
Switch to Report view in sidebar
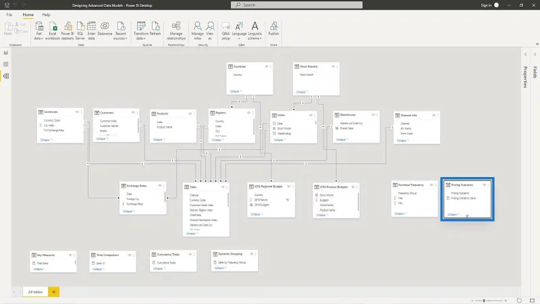(6, 53)
